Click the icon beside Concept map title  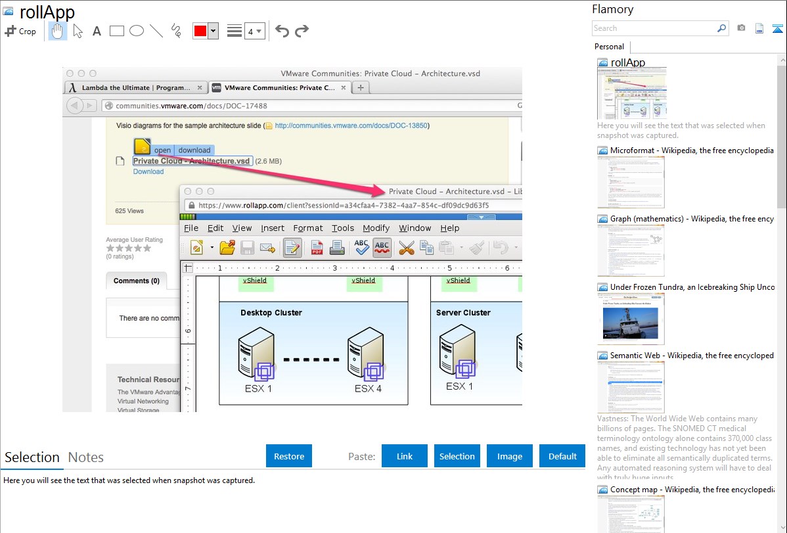[602, 489]
